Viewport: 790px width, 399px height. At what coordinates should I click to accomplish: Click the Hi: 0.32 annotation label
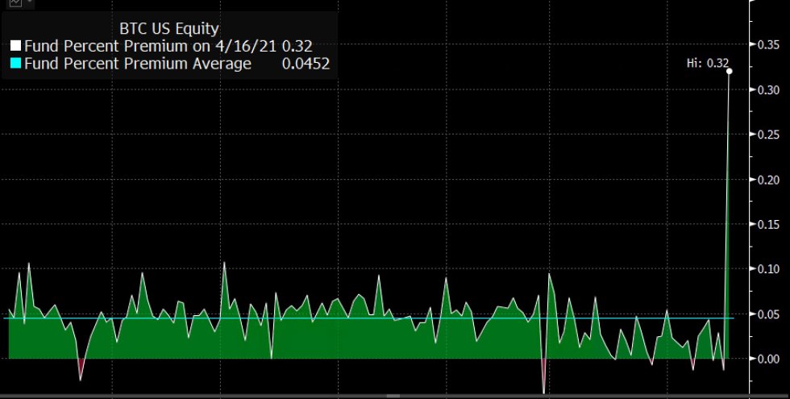(x=707, y=63)
